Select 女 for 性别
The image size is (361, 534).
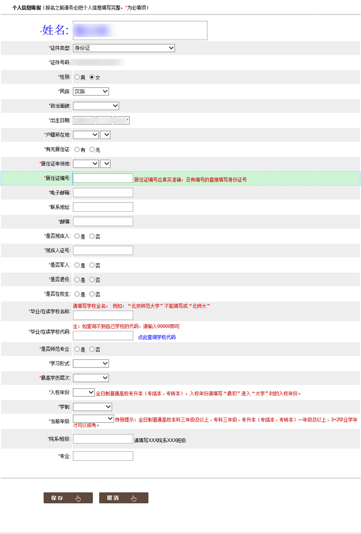click(92, 77)
